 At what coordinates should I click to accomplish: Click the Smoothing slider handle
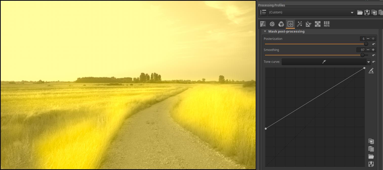[x=362, y=55]
